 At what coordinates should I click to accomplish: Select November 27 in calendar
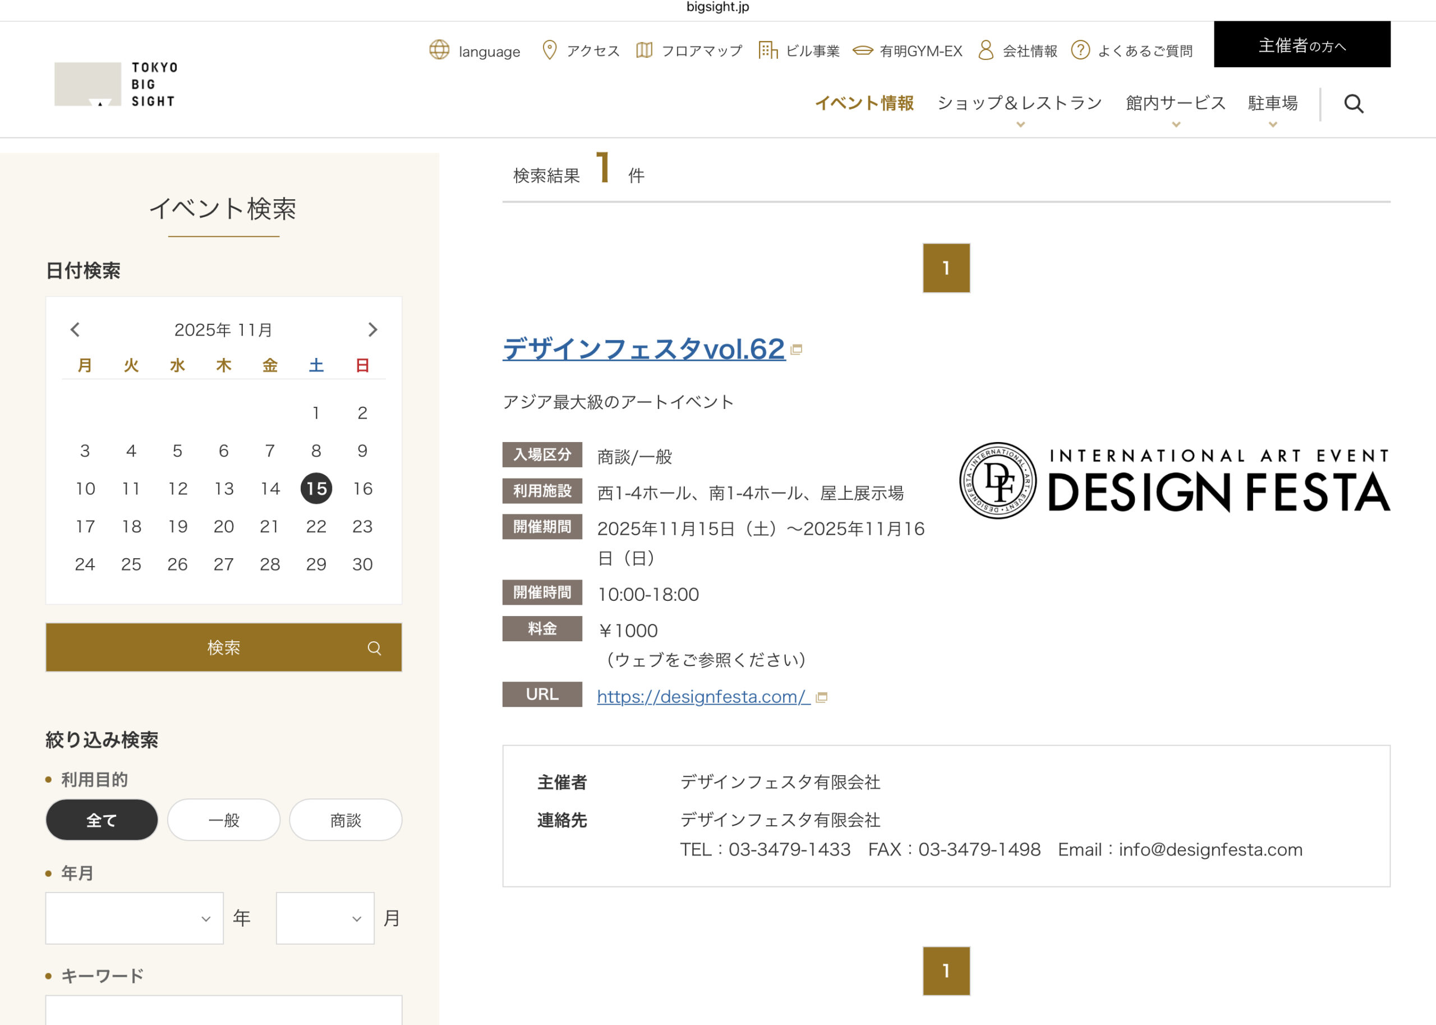coord(223,564)
